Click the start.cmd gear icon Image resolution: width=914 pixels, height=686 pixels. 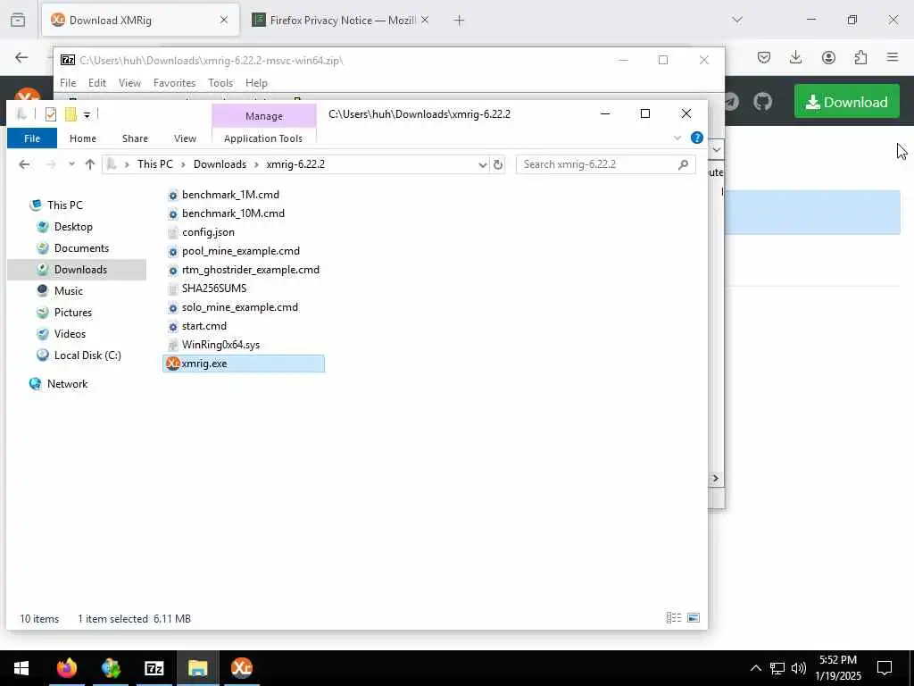[172, 326]
